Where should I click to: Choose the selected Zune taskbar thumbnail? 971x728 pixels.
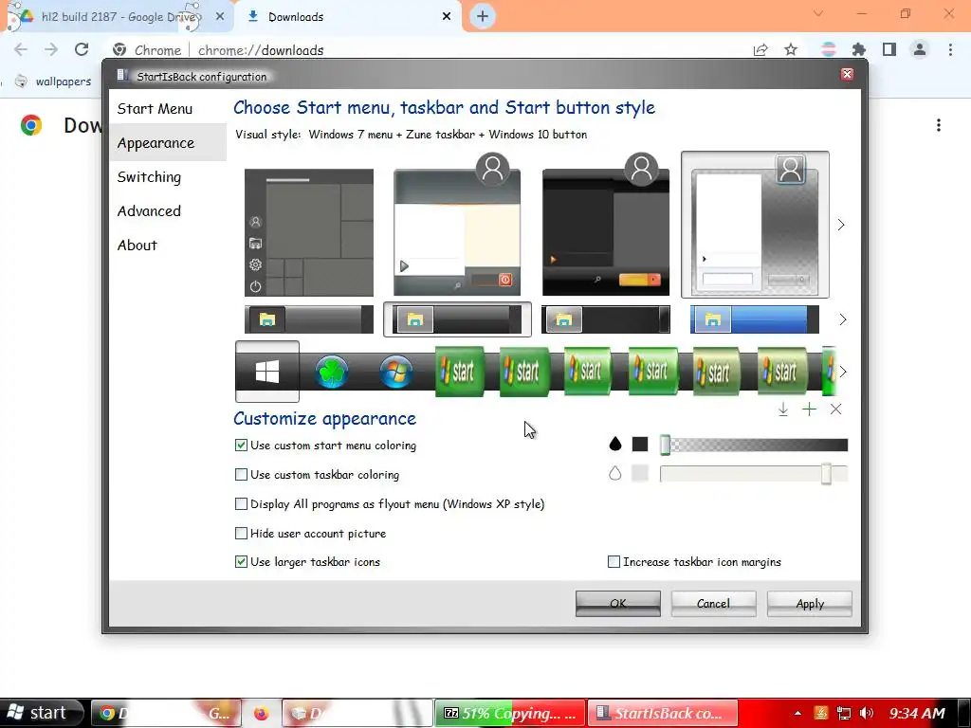coord(457,319)
